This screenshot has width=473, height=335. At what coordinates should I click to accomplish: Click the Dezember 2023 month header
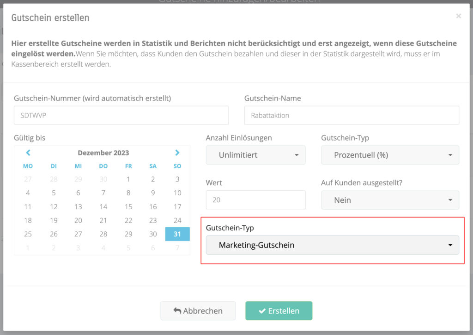(103, 153)
